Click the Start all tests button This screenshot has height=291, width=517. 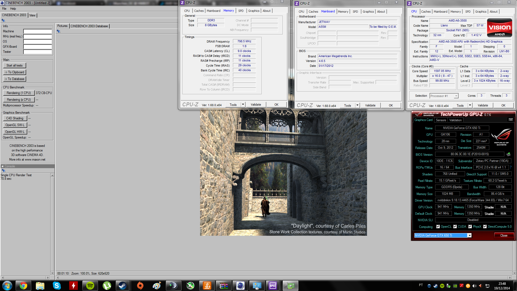(15, 65)
